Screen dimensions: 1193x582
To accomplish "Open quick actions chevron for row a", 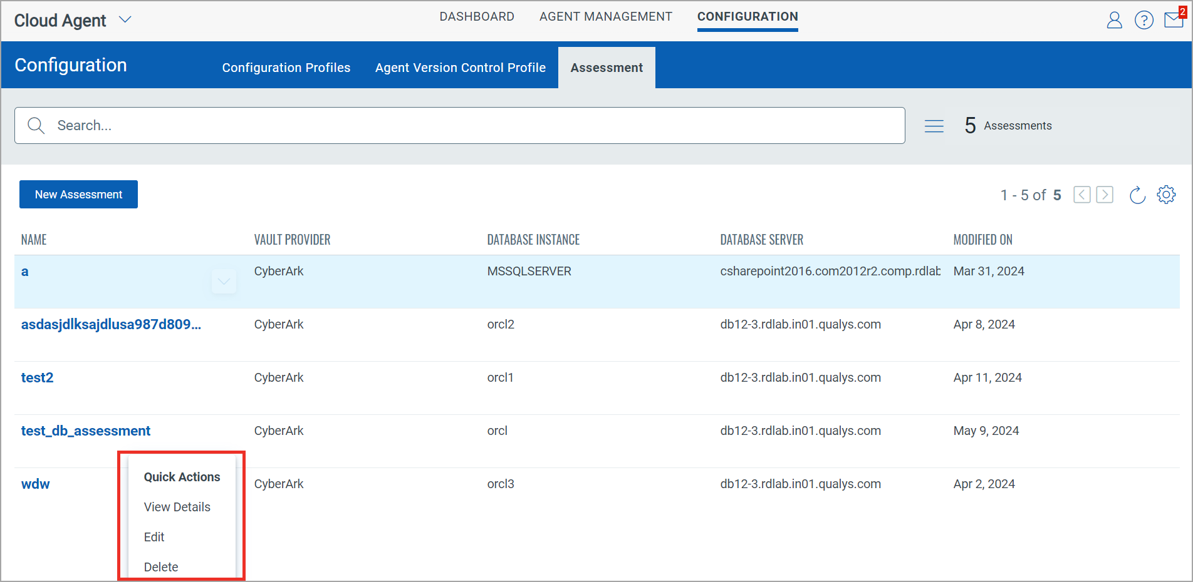I will (224, 282).
